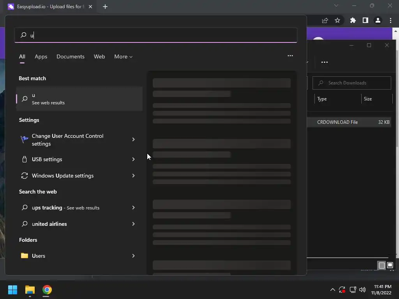The height and width of the screenshot is (299, 399).
Task: Select best match 'u' See web results
Action: 79,98
